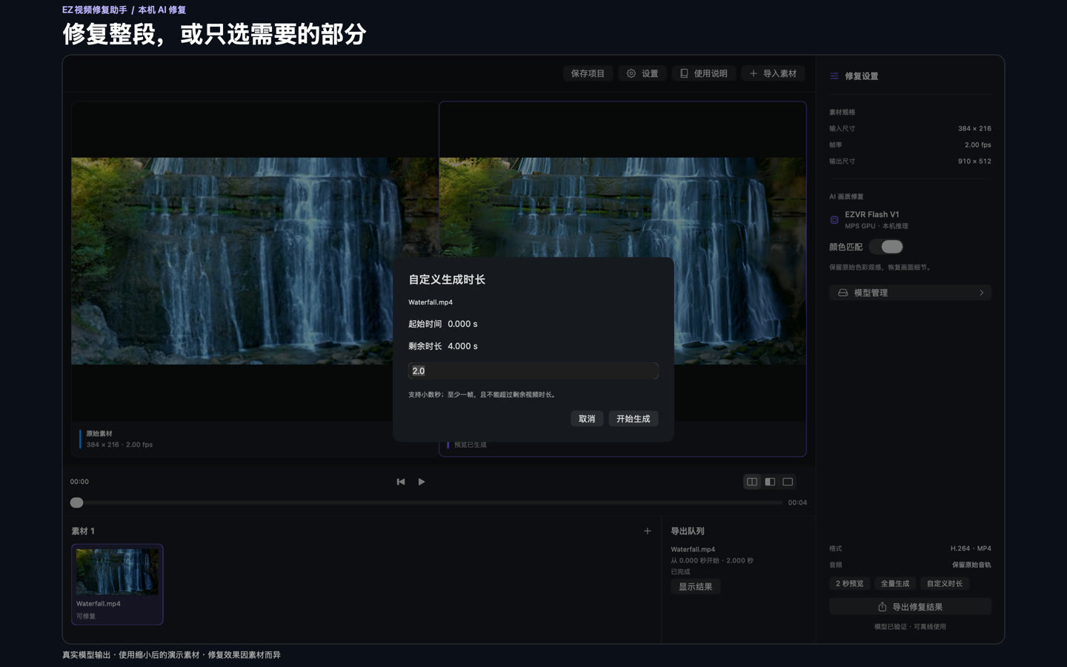1067x667 pixels.
Task: Click the H.264 · MP4 format value
Action: (971, 548)
